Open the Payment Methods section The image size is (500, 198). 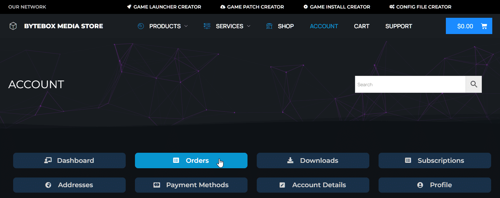point(191,185)
